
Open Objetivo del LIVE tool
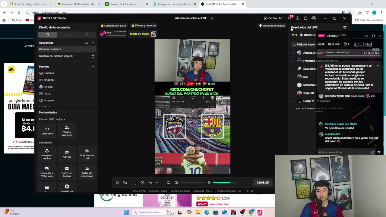[87, 154]
